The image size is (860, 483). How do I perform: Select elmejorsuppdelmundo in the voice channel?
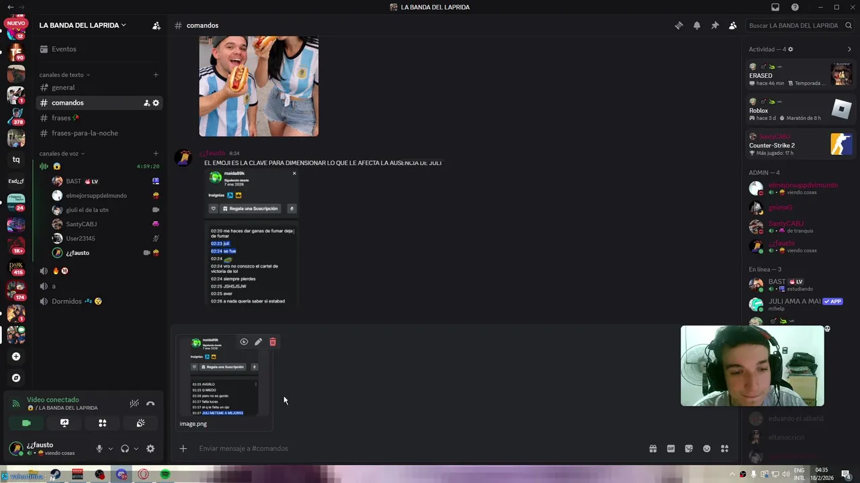point(106,195)
